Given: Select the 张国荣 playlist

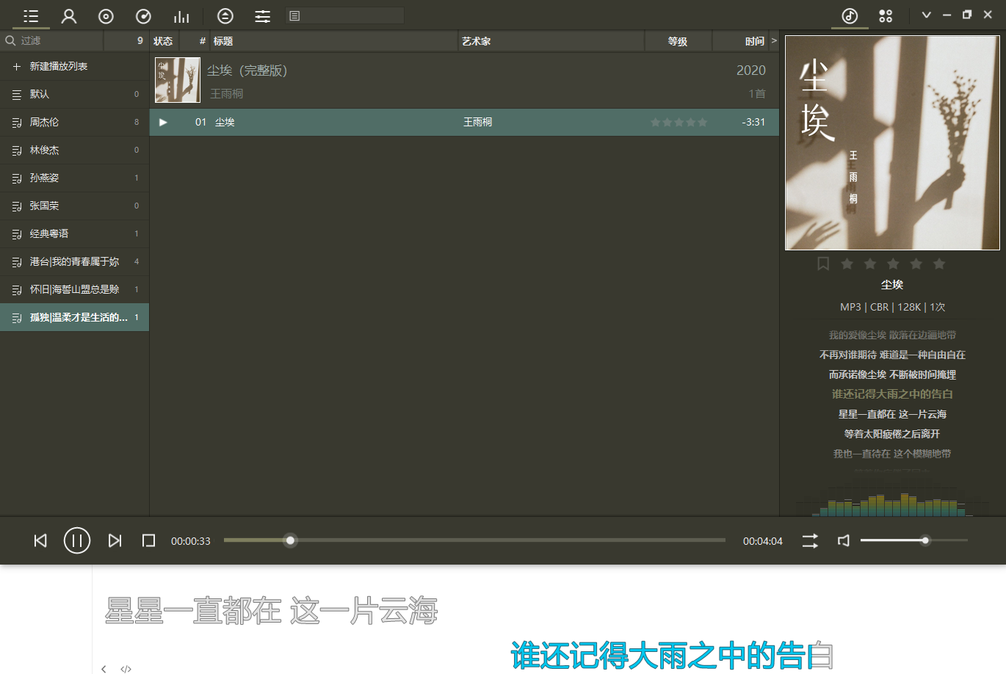Looking at the screenshot, I should point(74,206).
